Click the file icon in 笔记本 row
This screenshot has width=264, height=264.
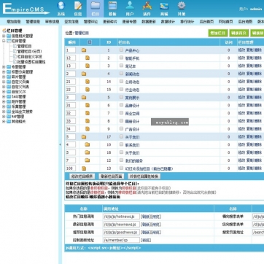point(88,66)
